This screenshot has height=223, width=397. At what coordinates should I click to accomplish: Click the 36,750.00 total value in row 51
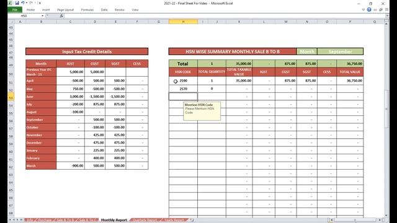pos(350,81)
